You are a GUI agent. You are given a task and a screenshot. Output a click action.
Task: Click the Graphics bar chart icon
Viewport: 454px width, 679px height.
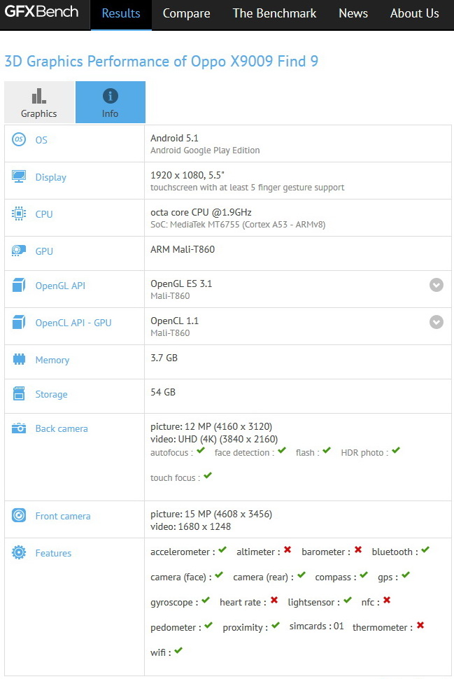click(x=39, y=96)
